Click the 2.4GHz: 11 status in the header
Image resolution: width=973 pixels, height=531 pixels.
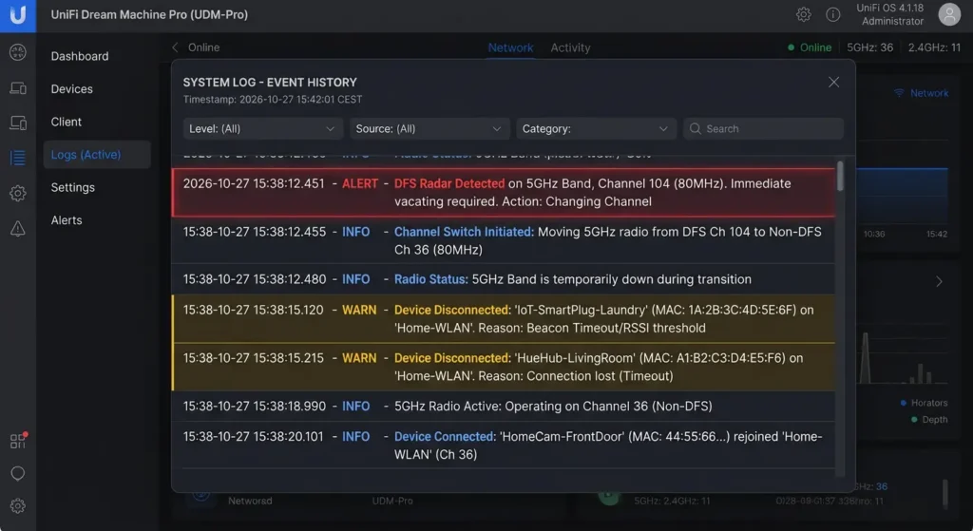point(934,47)
